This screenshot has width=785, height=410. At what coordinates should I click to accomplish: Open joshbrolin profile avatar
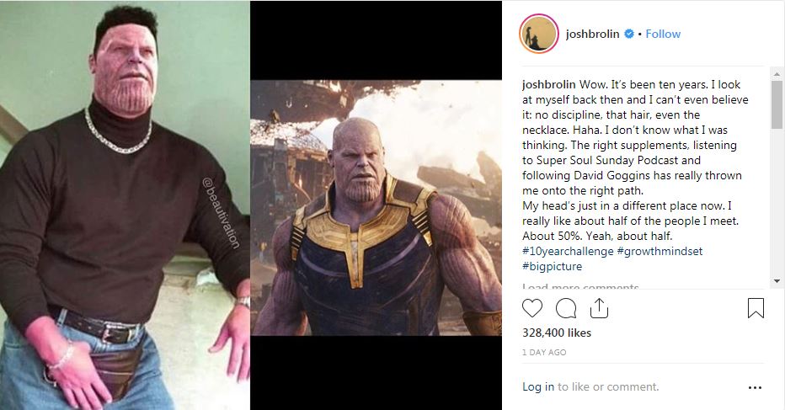[539, 34]
